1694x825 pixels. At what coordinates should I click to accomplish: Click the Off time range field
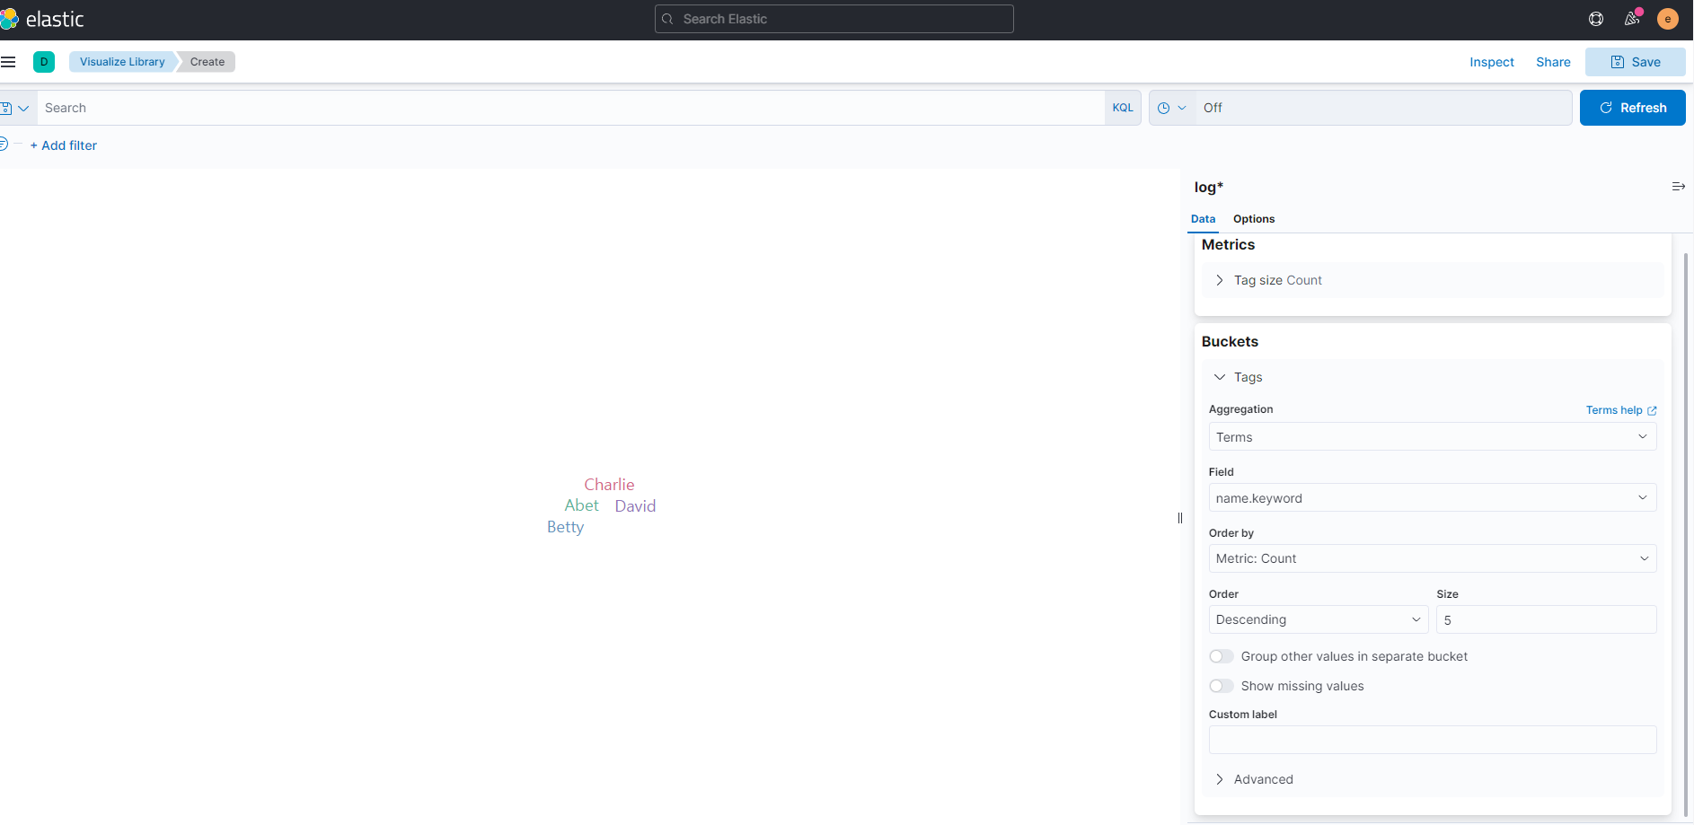[1383, 108]
